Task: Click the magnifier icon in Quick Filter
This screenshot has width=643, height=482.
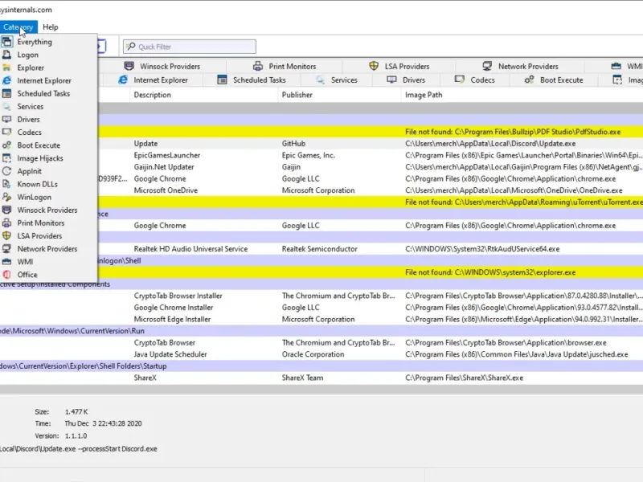Action: tap(130, 47)
